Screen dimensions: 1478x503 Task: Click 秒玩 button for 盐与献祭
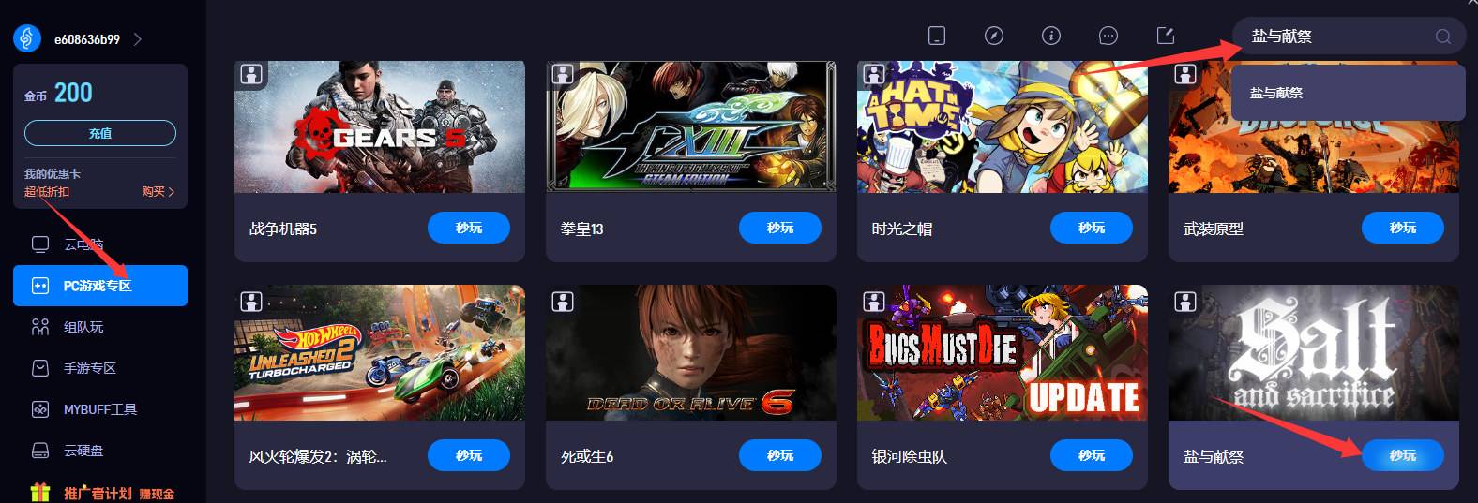1403,455
